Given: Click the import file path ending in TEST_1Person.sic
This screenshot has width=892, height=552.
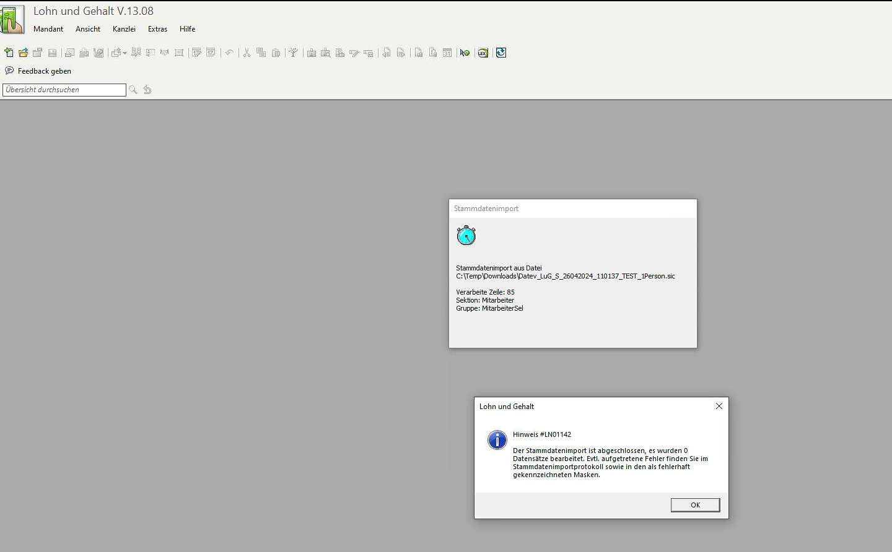Looking at the screenshot, I should [566, 276].
